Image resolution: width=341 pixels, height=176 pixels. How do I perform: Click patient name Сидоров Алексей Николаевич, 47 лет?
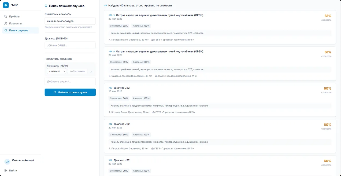pyautogui.click(x=132, y=76)
